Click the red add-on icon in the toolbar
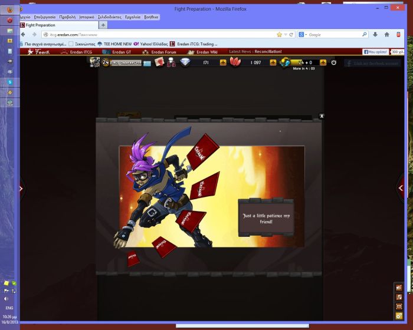This screenshot has height=330, width=413. click(x=398, y=35)
